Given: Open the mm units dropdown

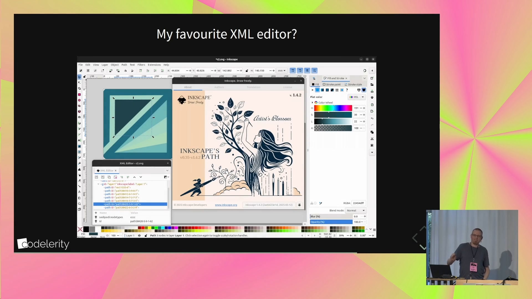Looking at the screenshot, I should coord(282,71).
